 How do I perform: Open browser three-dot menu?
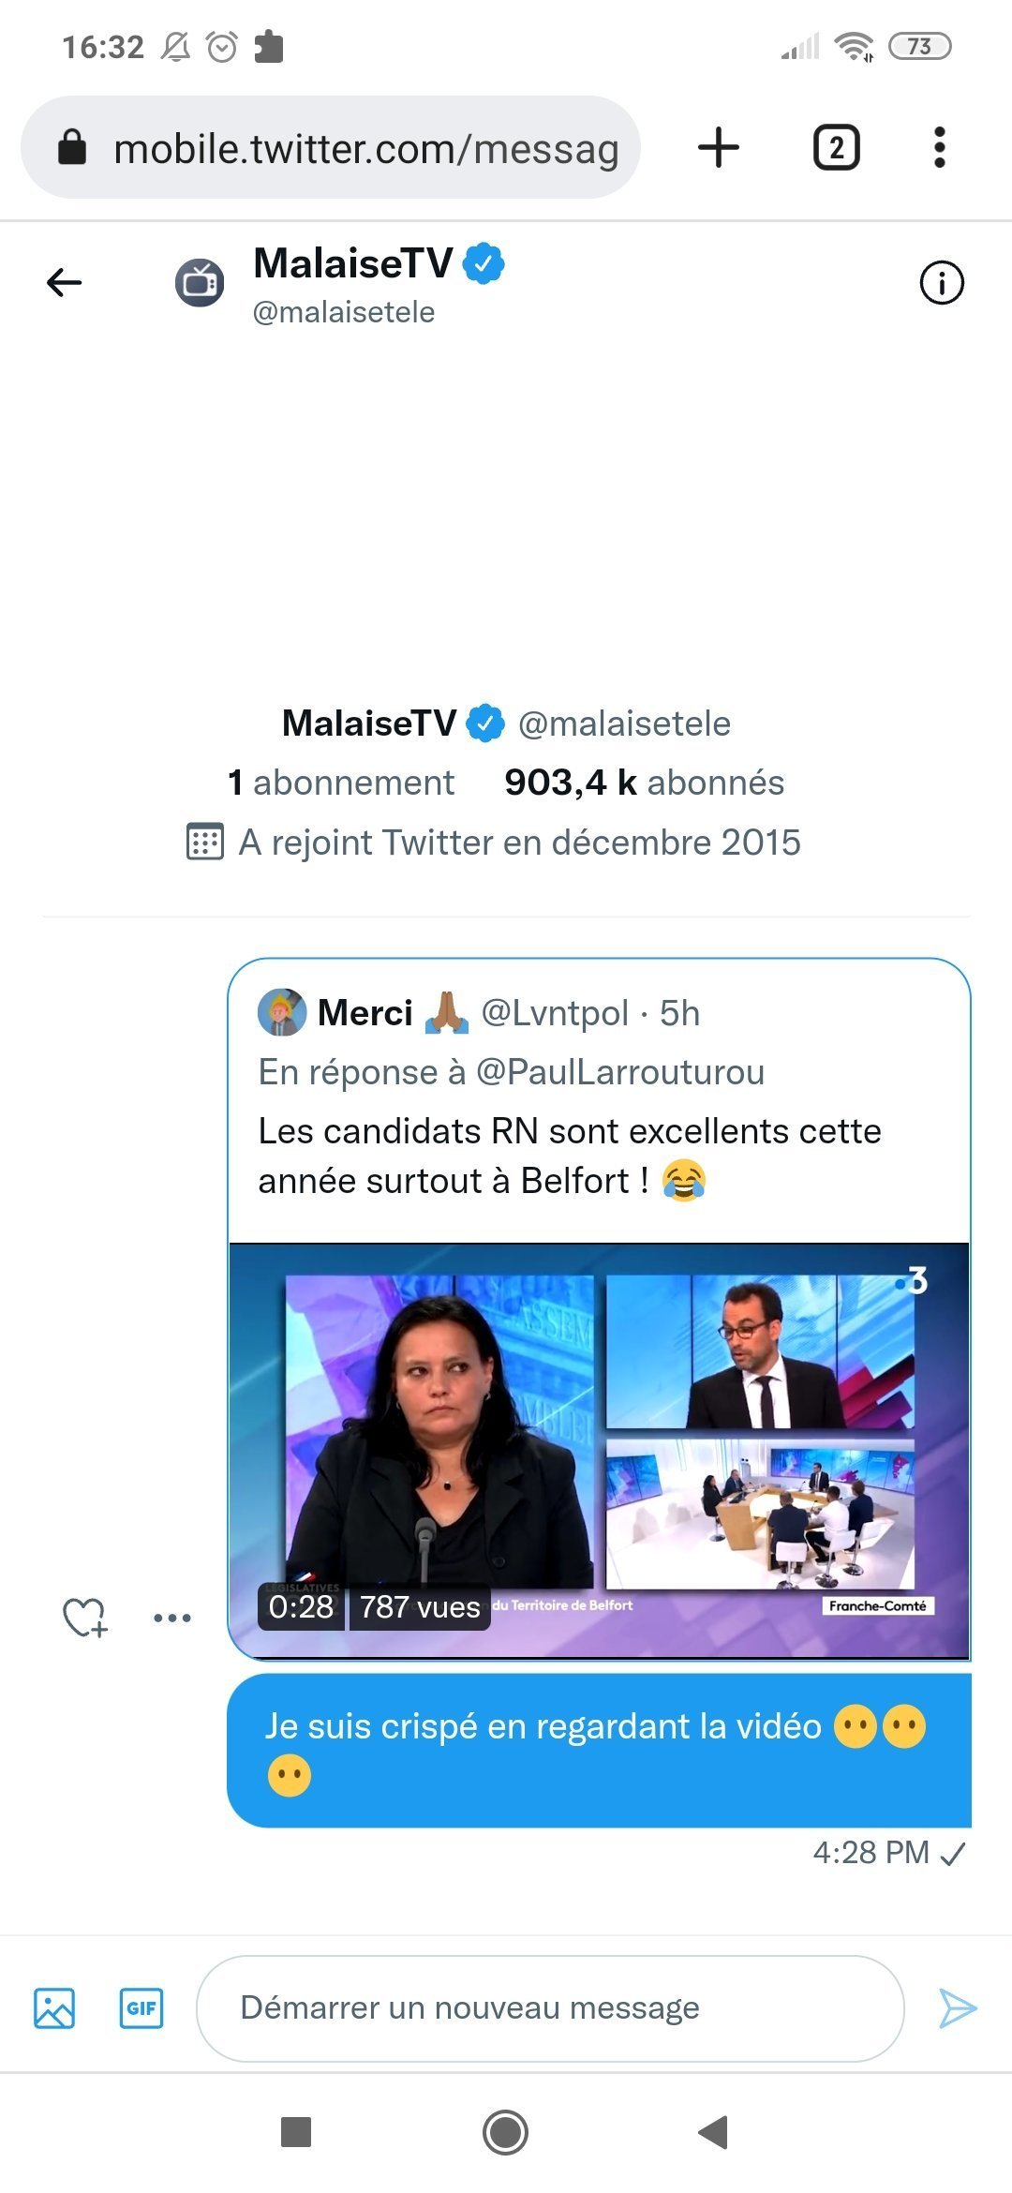click(939, 148)
